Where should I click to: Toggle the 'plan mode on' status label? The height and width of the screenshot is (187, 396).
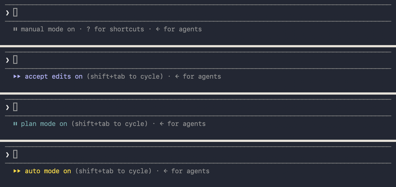tap(44, 124)
